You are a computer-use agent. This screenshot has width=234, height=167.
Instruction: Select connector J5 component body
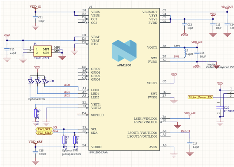point(42,51)
